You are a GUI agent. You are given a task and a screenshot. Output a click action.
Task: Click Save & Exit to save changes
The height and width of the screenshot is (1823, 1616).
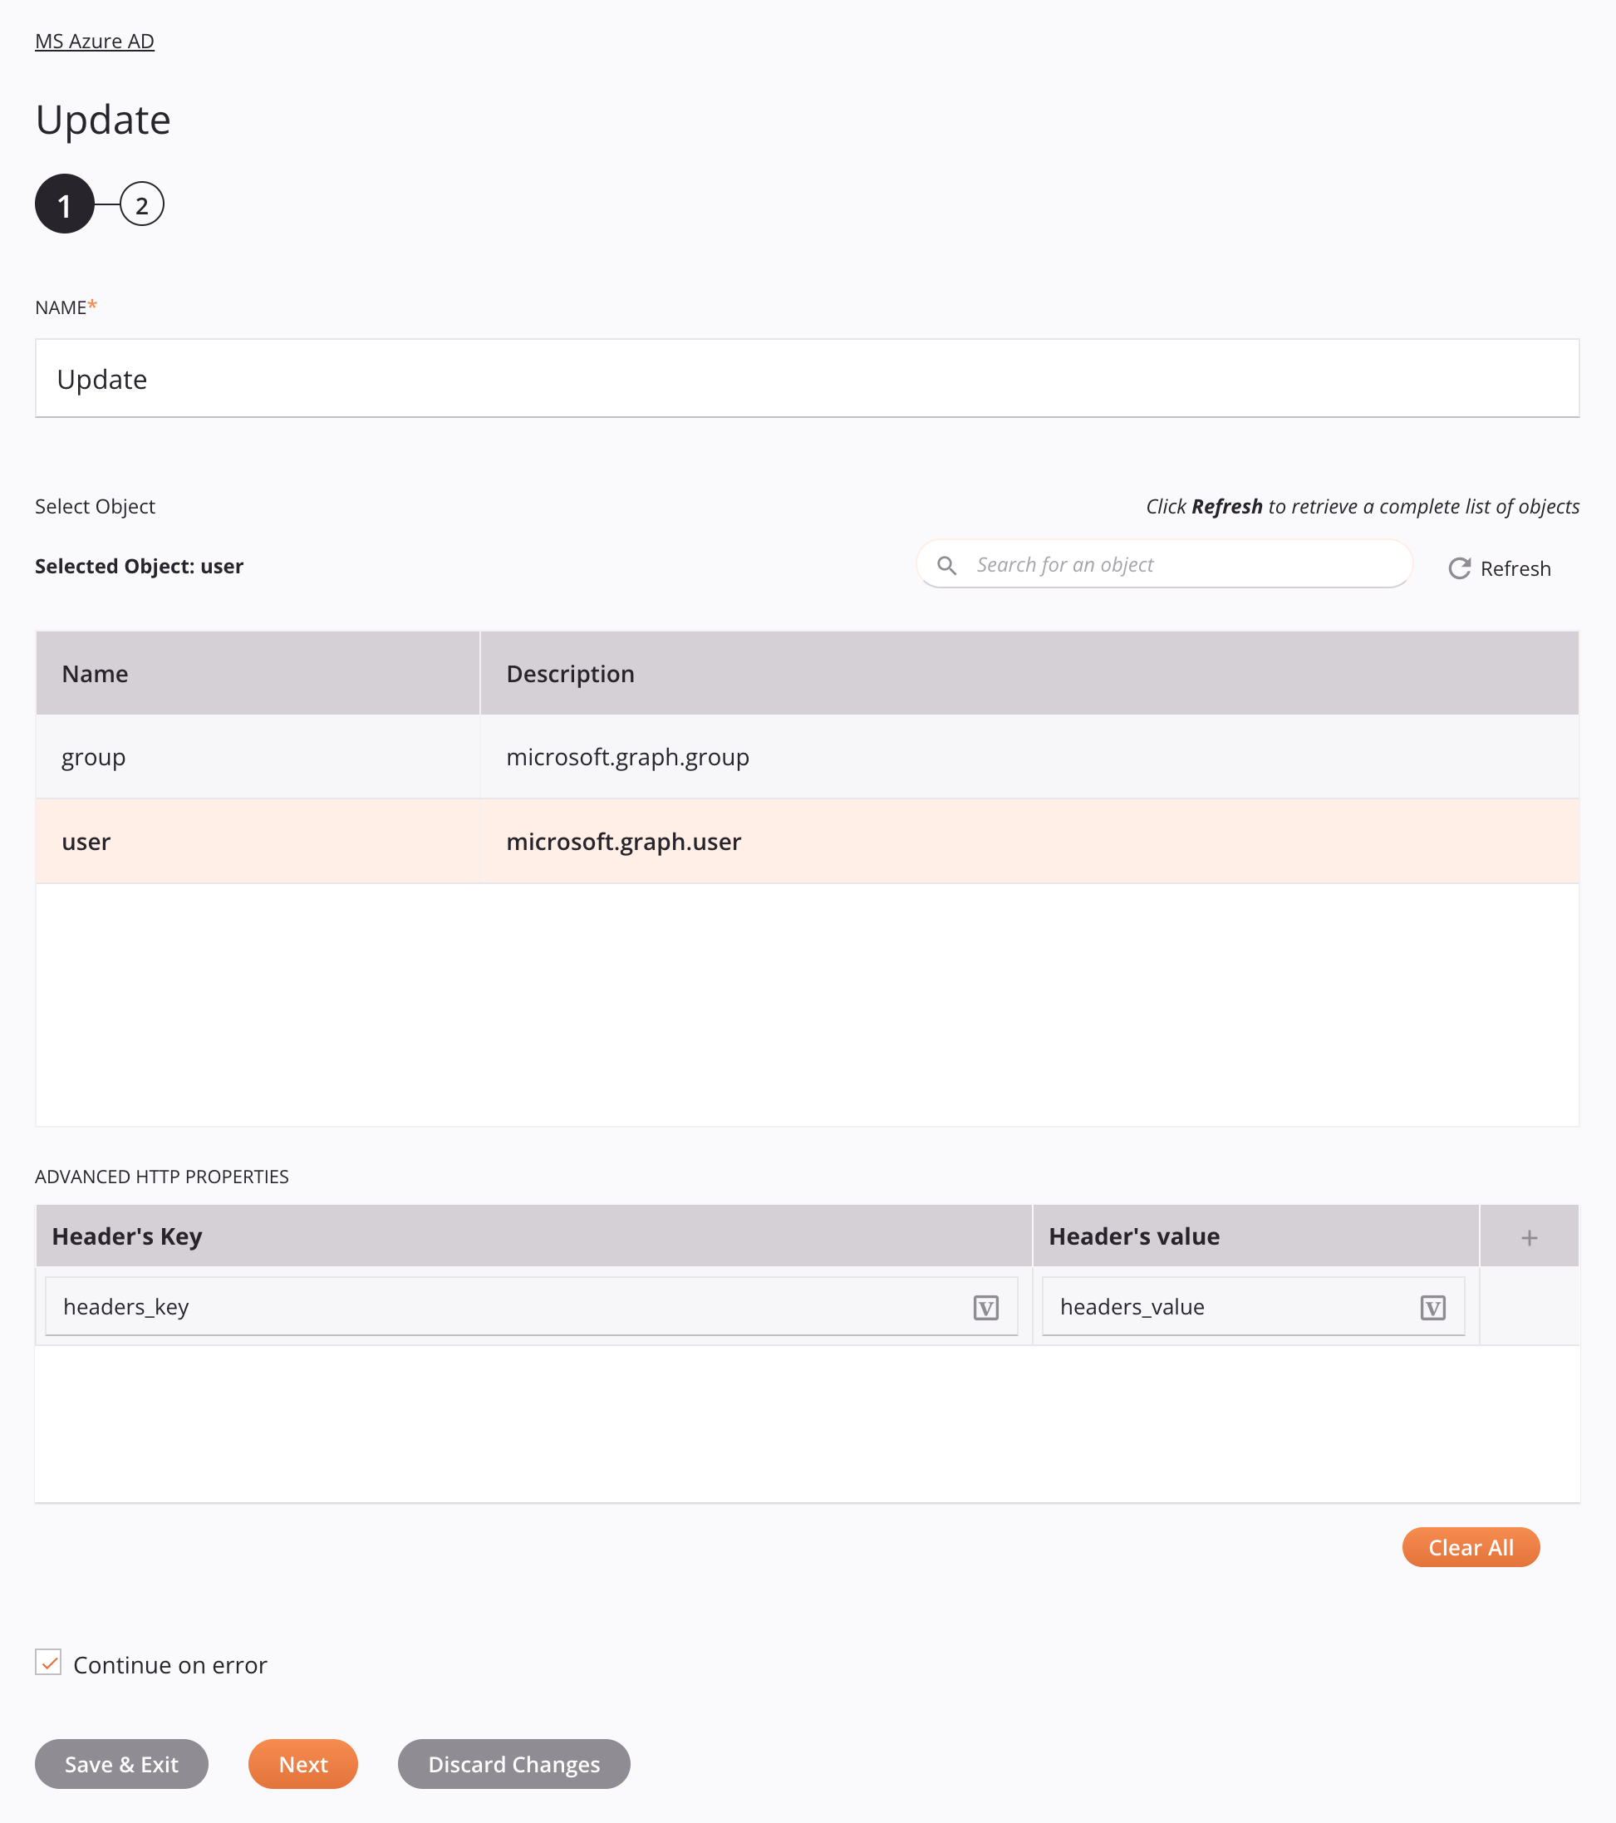[x=121, y=1764]
